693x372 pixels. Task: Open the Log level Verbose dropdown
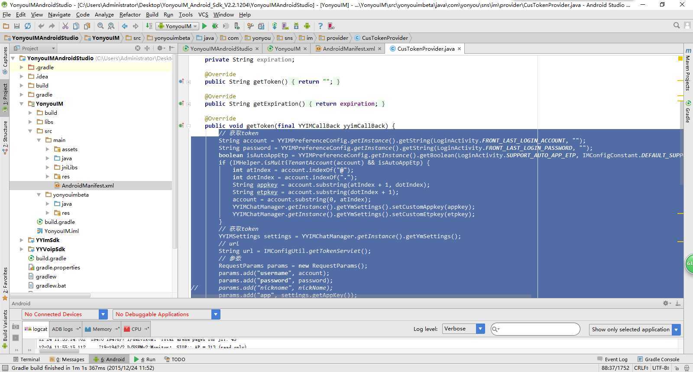(x=463, y=329)
